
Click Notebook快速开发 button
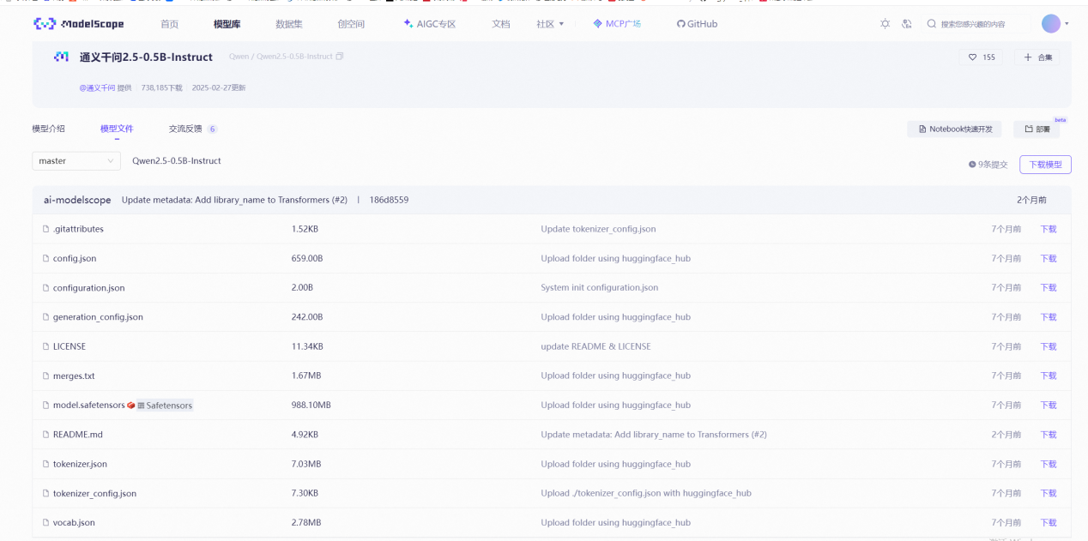click(954, 129)
